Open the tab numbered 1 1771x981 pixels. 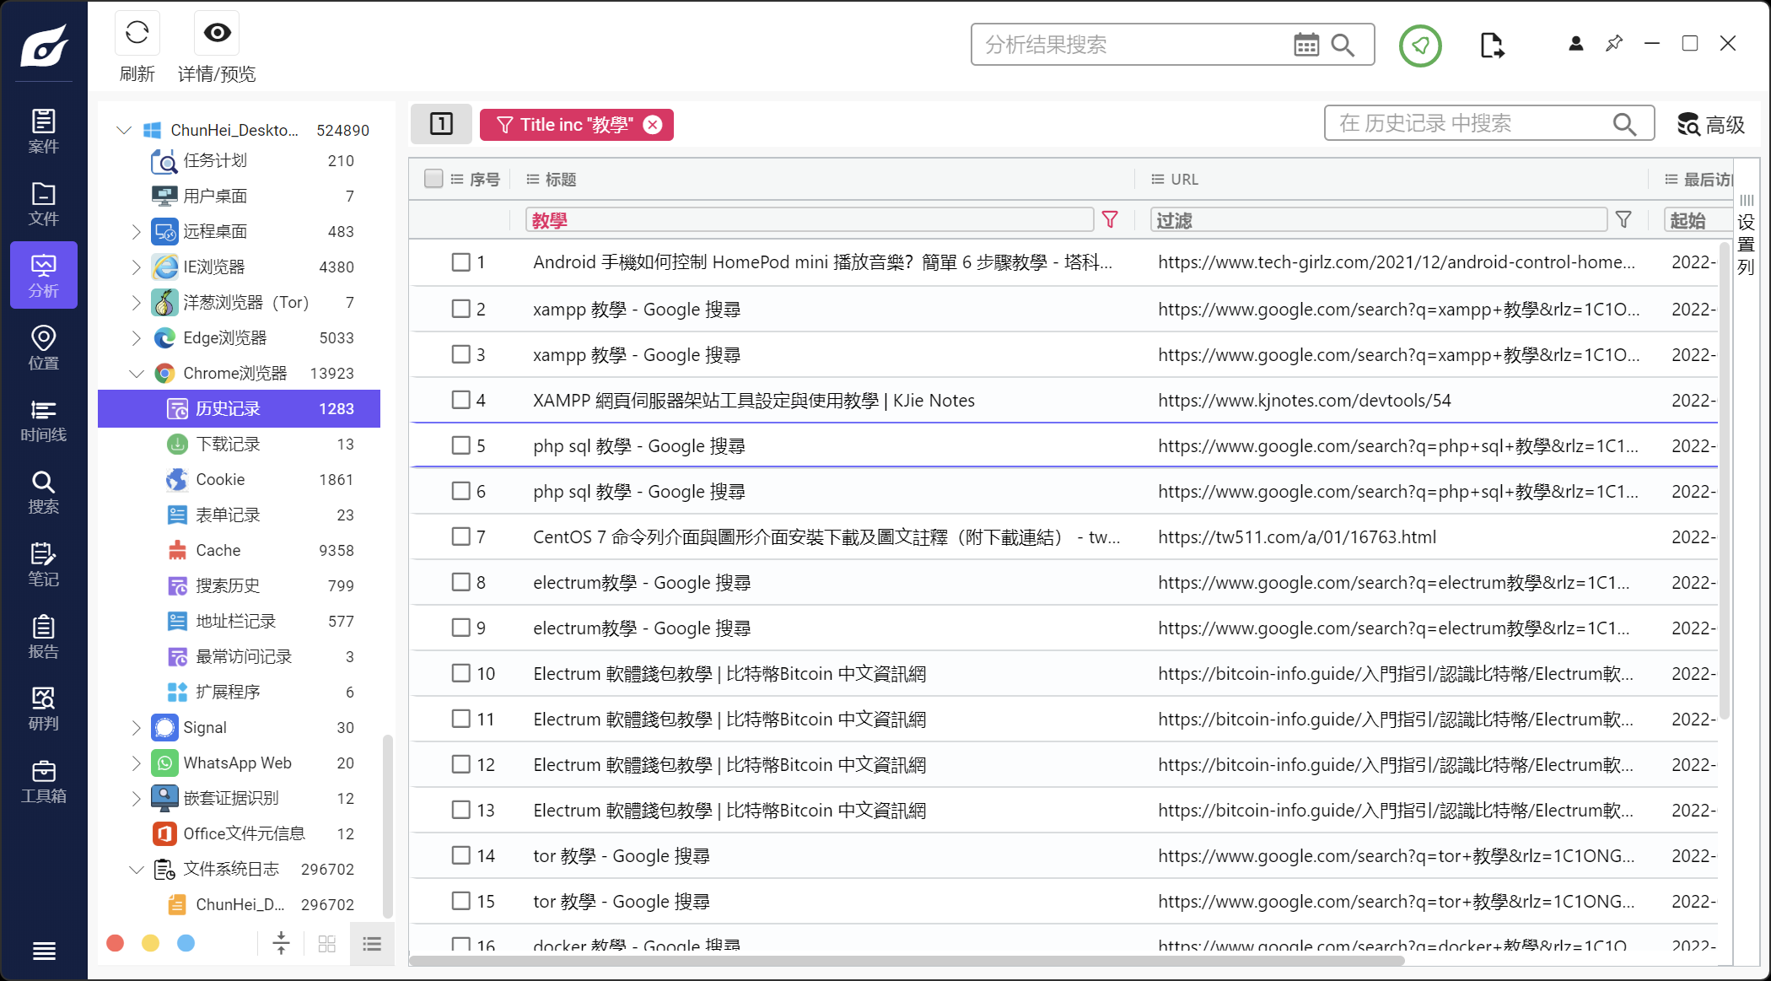coord(441,124)
